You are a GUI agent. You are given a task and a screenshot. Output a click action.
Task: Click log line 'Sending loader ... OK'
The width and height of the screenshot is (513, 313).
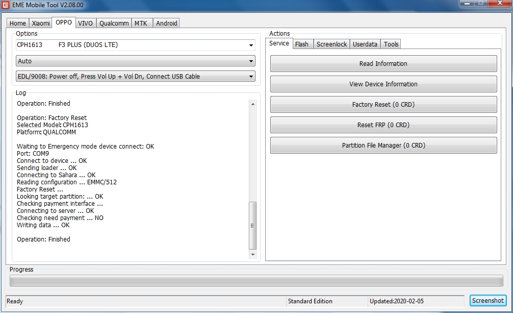pyautogui.click(x=46, y=168)
